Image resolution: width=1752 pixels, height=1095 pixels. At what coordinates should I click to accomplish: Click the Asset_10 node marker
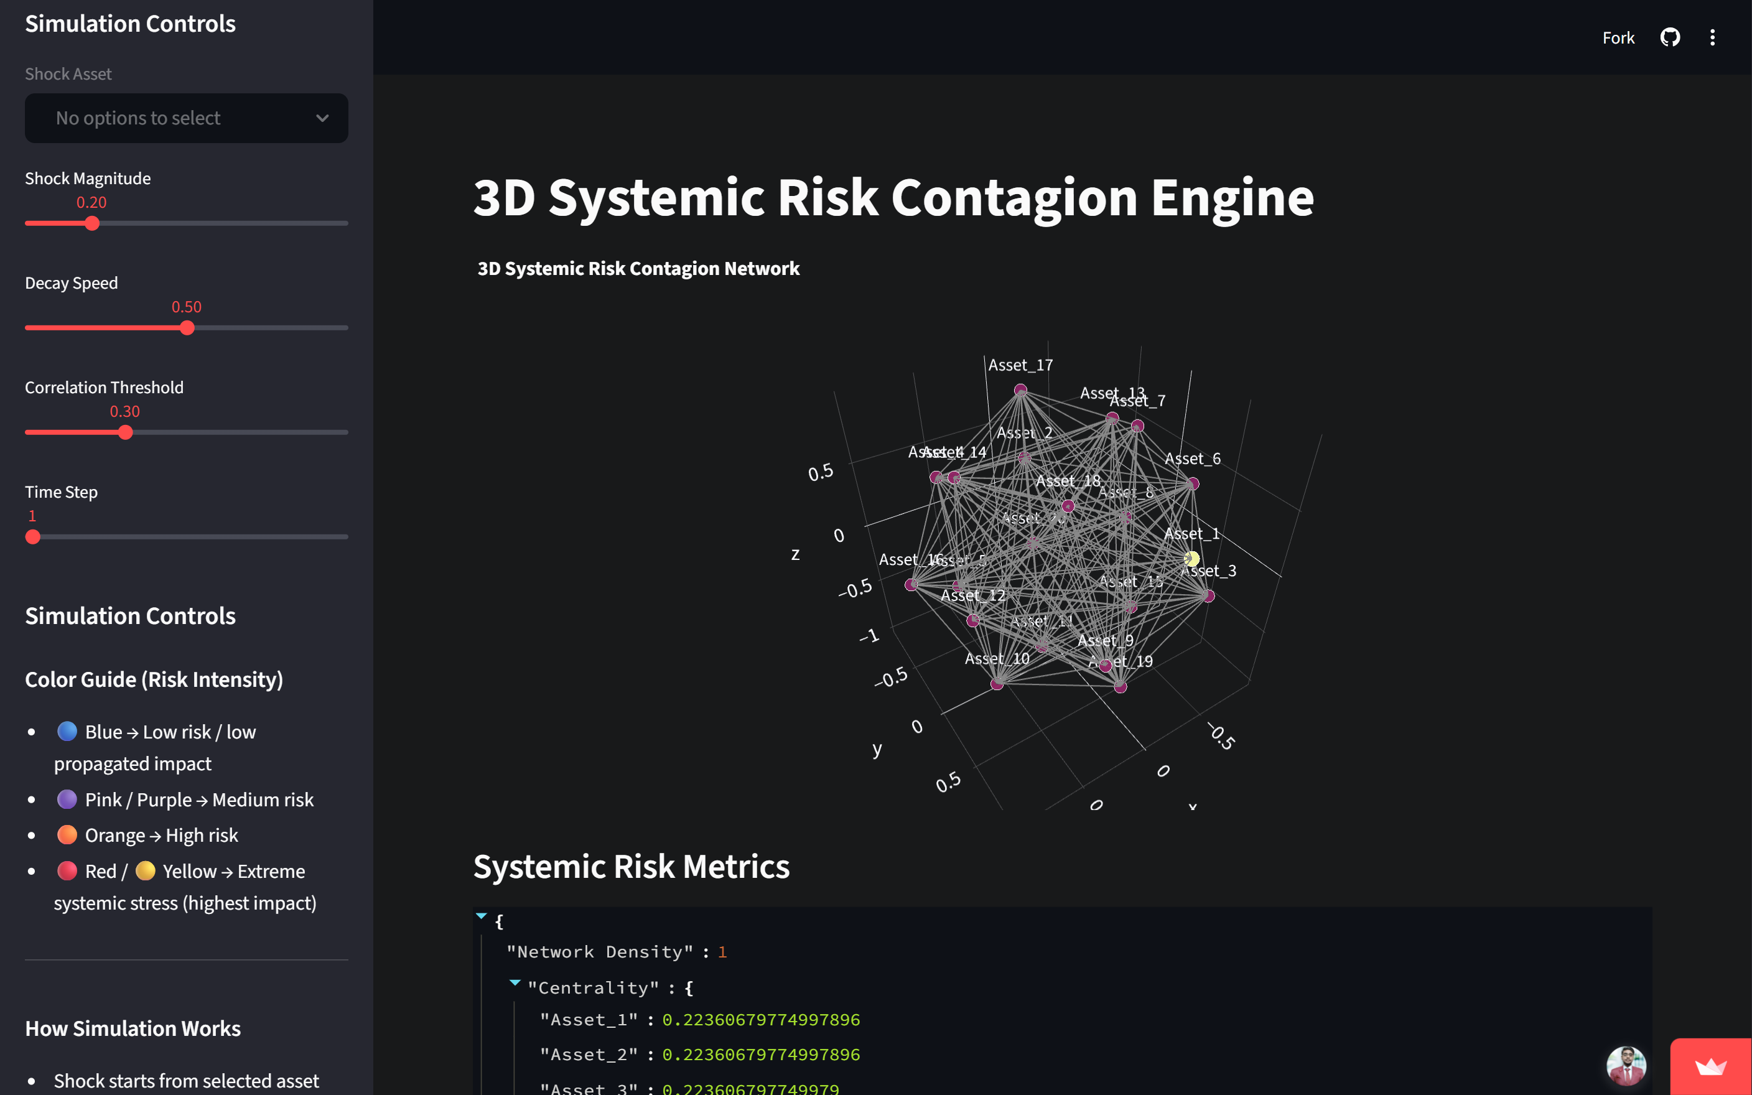pyautogui.click(x=997, y=683)
